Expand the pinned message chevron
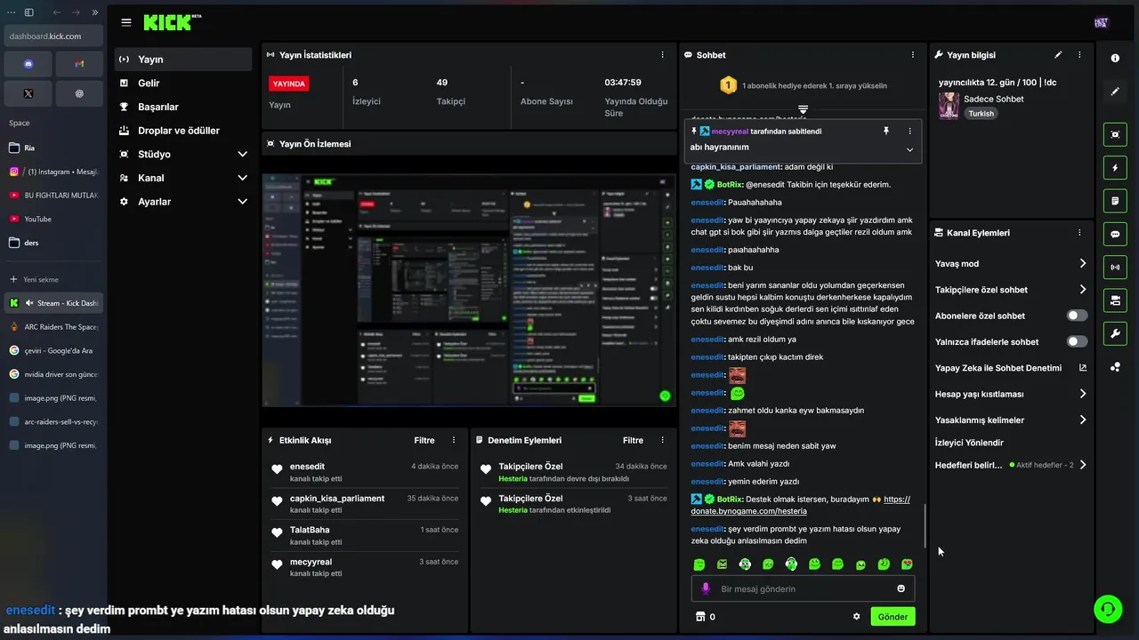 pos(909,149)
